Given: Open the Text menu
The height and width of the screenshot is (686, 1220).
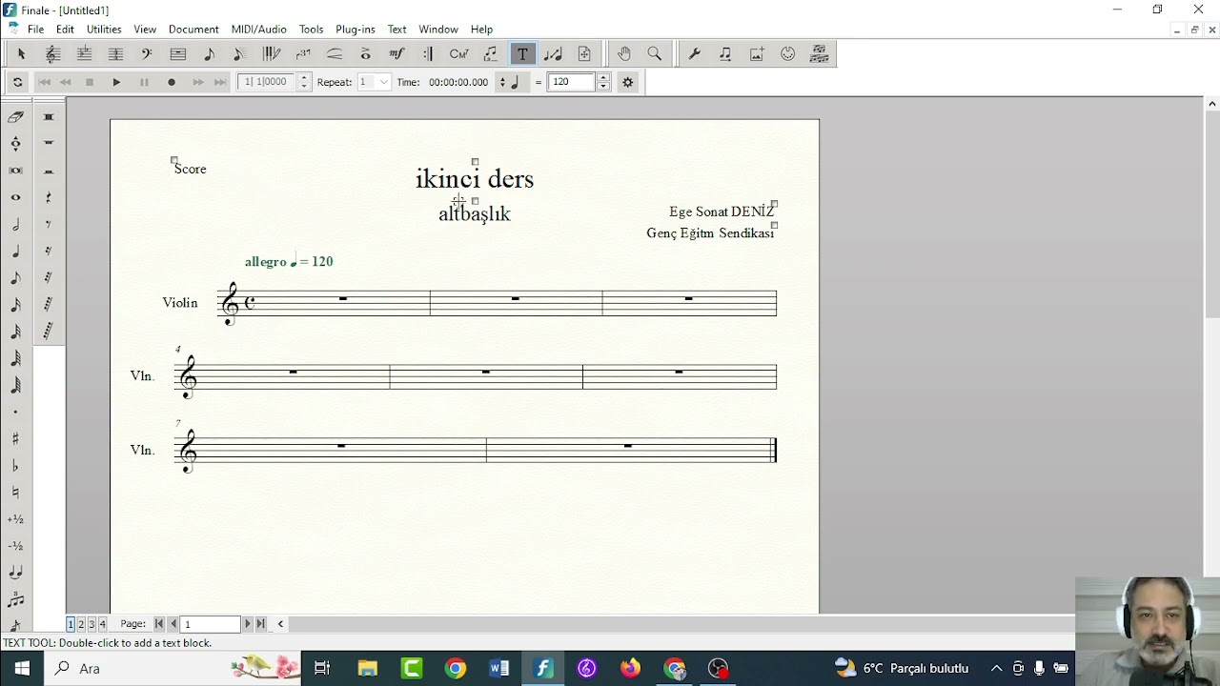Looking at the screenshot, I should tap(397, 30).
